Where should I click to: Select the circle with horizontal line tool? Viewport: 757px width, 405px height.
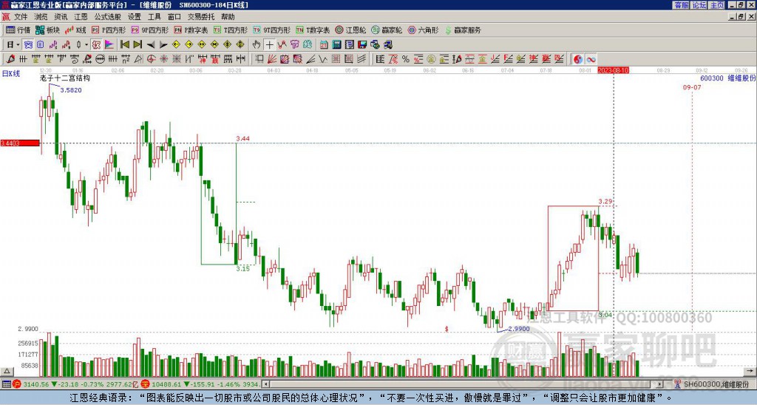pos(100,59)
